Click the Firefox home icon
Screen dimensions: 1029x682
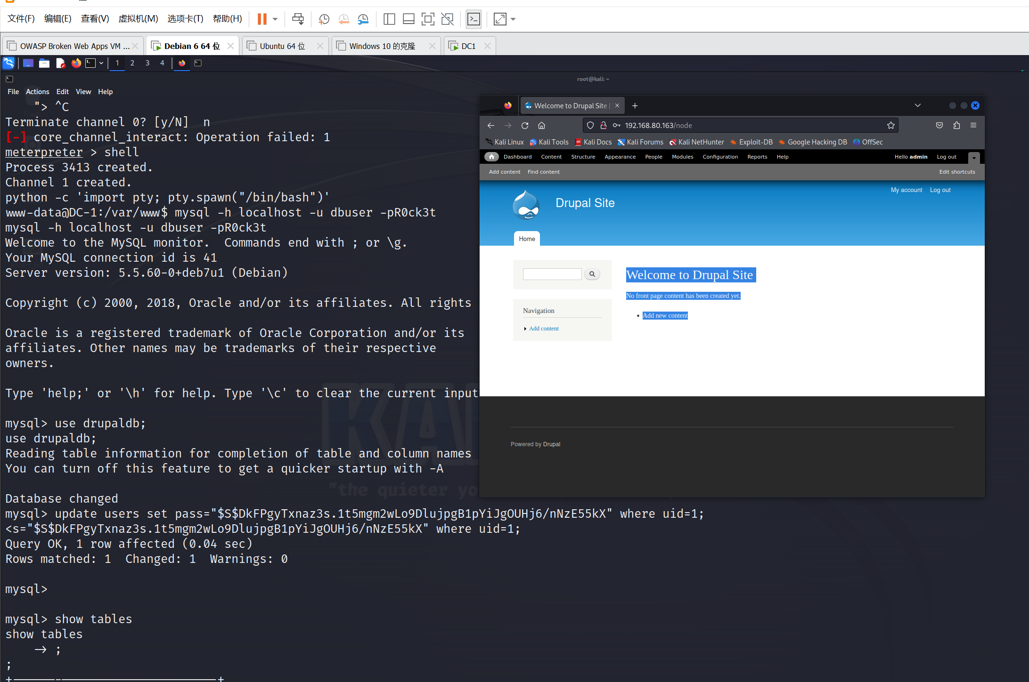tap(542, 125)
